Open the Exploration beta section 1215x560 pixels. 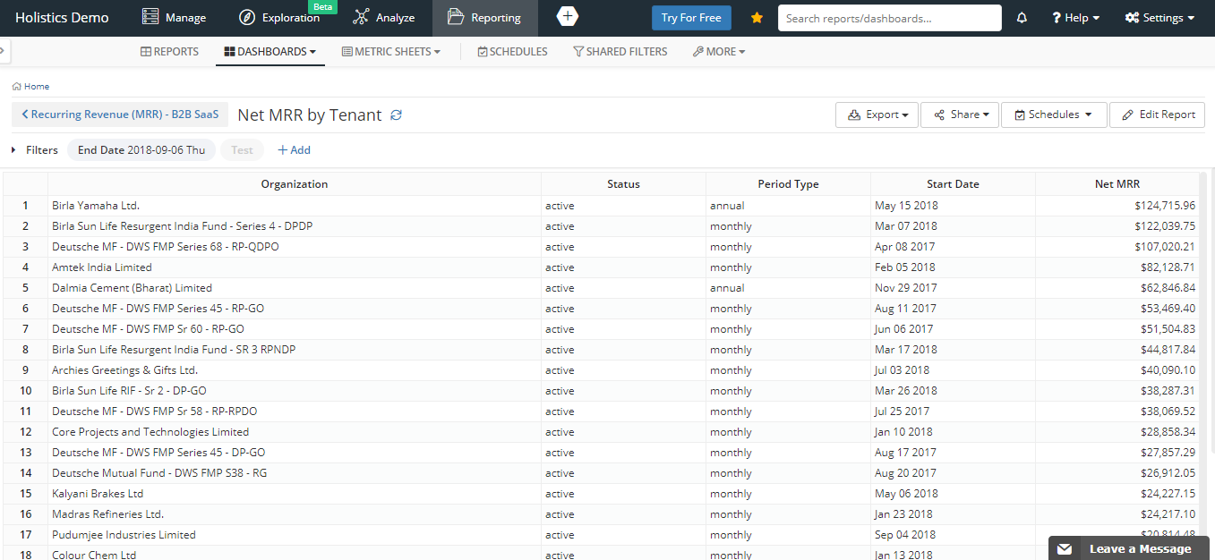(x=279, y=18)
